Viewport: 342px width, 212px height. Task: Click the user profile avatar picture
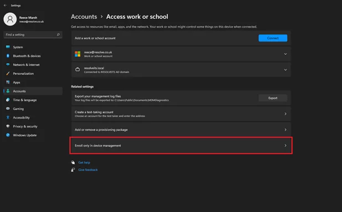[x=10, y=19]
